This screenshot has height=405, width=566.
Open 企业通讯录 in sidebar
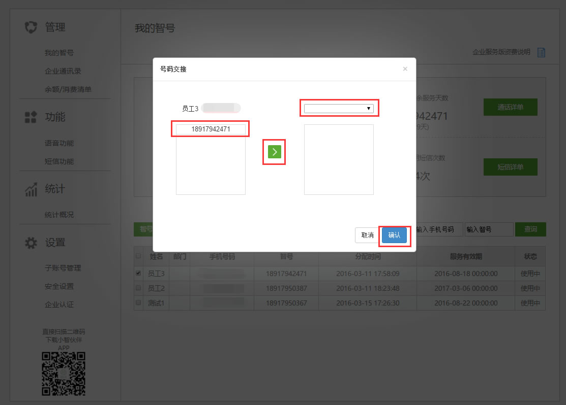[63, 71]
